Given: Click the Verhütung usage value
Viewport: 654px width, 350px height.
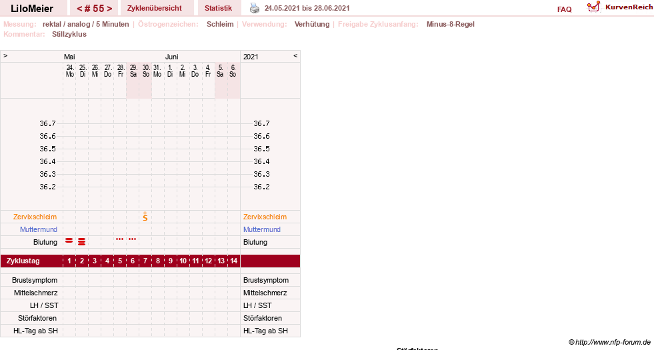Looking at the screenshot, I should pos(312,24).
